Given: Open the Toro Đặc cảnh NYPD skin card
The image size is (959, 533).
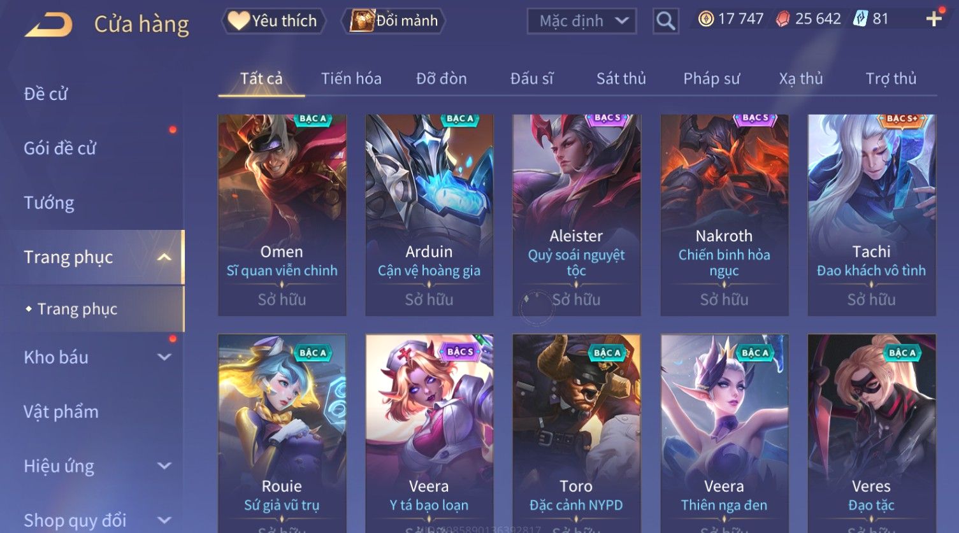Looking at the screenshot, I should coord(576,433).
